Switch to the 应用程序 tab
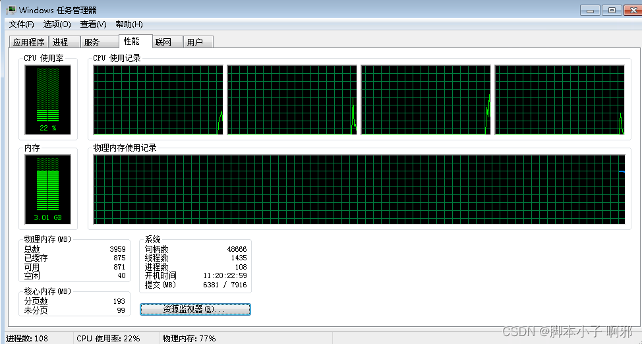 (28, 42)
